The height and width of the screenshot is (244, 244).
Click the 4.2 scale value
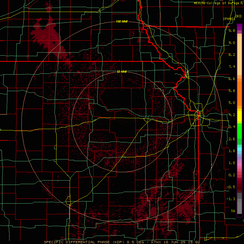pyautogui.click(x=232, y=115)
